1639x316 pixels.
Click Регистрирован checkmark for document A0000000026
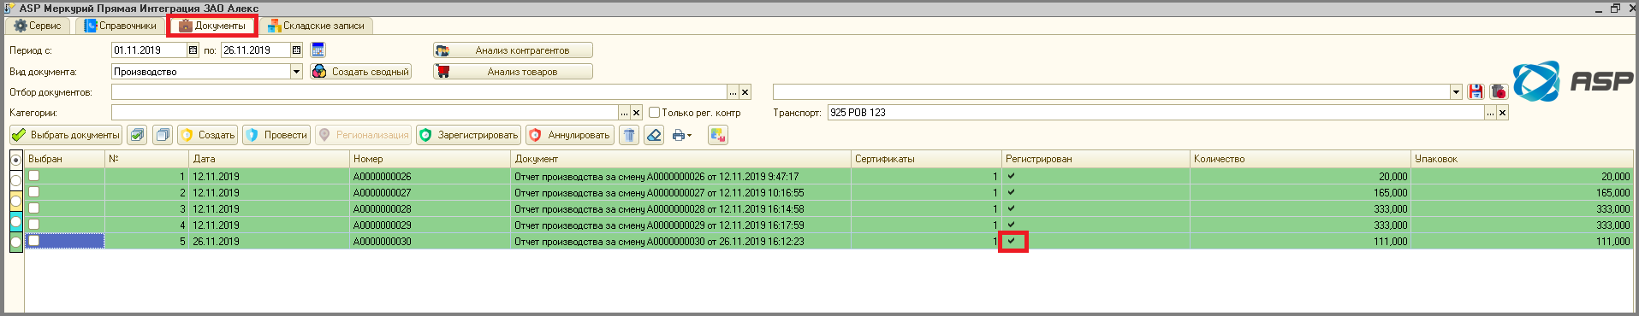pos(1012,176)
